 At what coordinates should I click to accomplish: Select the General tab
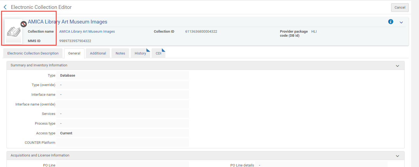pyautogui.click(x=74, y=53)
